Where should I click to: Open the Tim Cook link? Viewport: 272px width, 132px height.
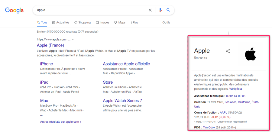[x=209, y=127]
